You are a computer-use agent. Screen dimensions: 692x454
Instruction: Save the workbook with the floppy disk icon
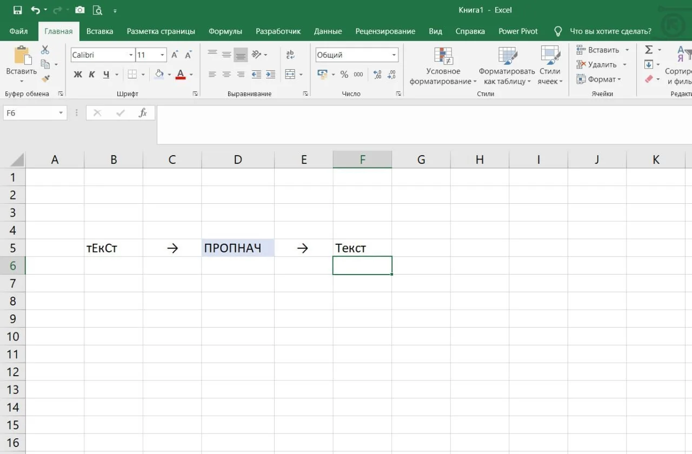17,10
